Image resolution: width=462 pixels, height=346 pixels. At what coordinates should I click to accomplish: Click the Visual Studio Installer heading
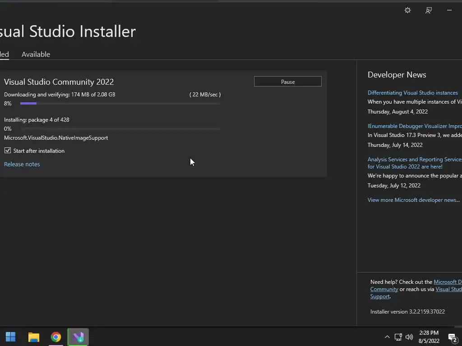68,32
